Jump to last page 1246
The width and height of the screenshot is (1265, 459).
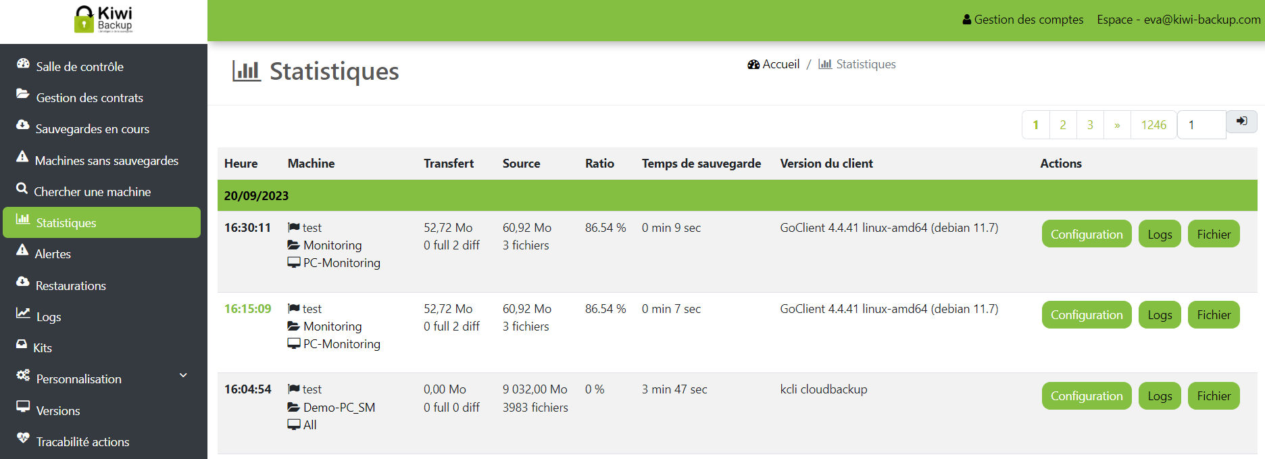[1154, 124]
